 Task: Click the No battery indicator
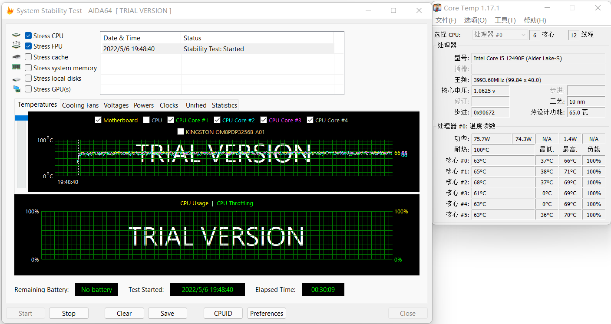point(96,289)
